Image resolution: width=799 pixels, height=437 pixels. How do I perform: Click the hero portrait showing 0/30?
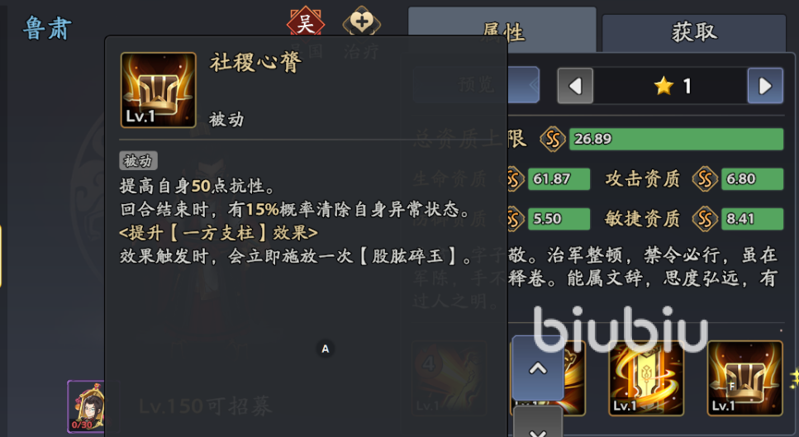(x=86, y=406)
